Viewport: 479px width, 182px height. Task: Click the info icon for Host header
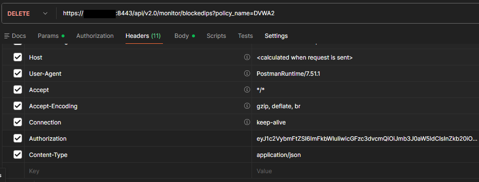pos(247,57)
